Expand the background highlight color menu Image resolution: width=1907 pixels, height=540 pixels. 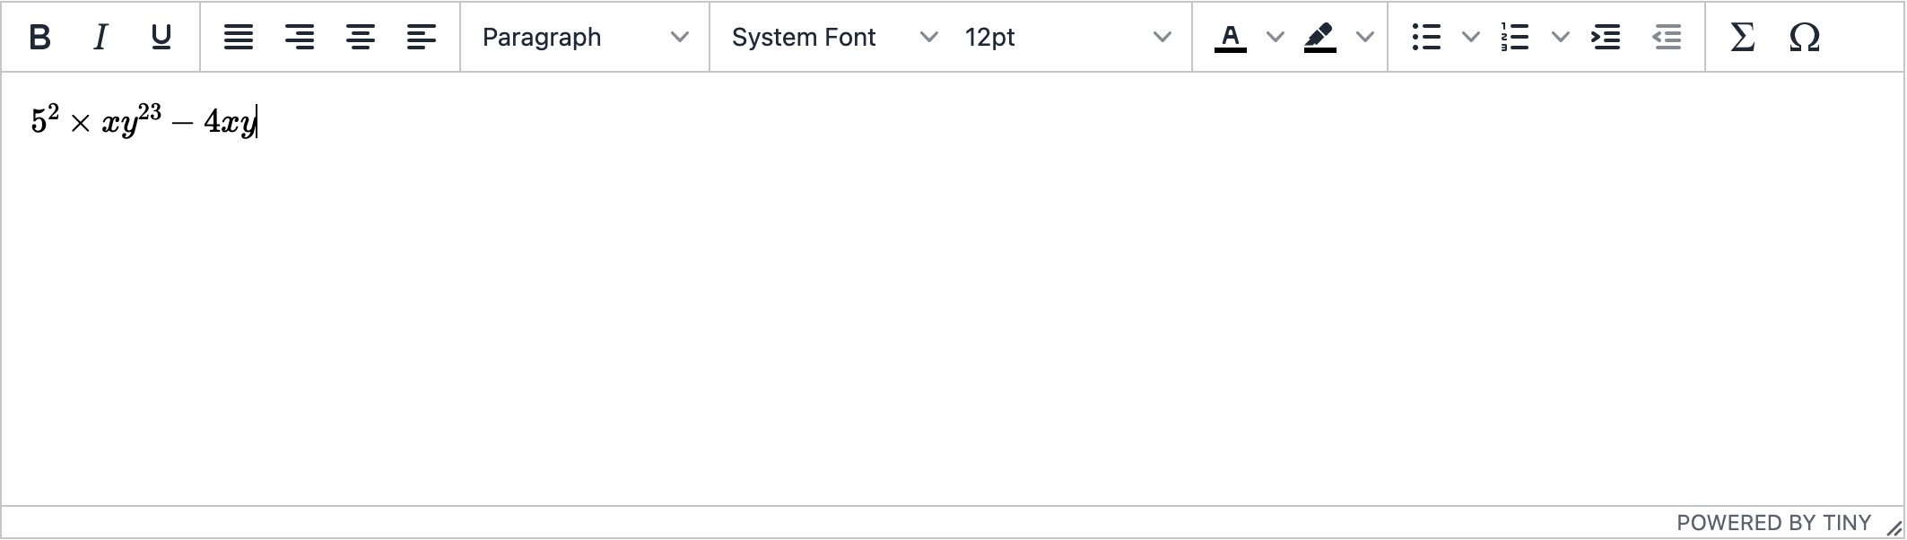click(x=1365, y=37)
